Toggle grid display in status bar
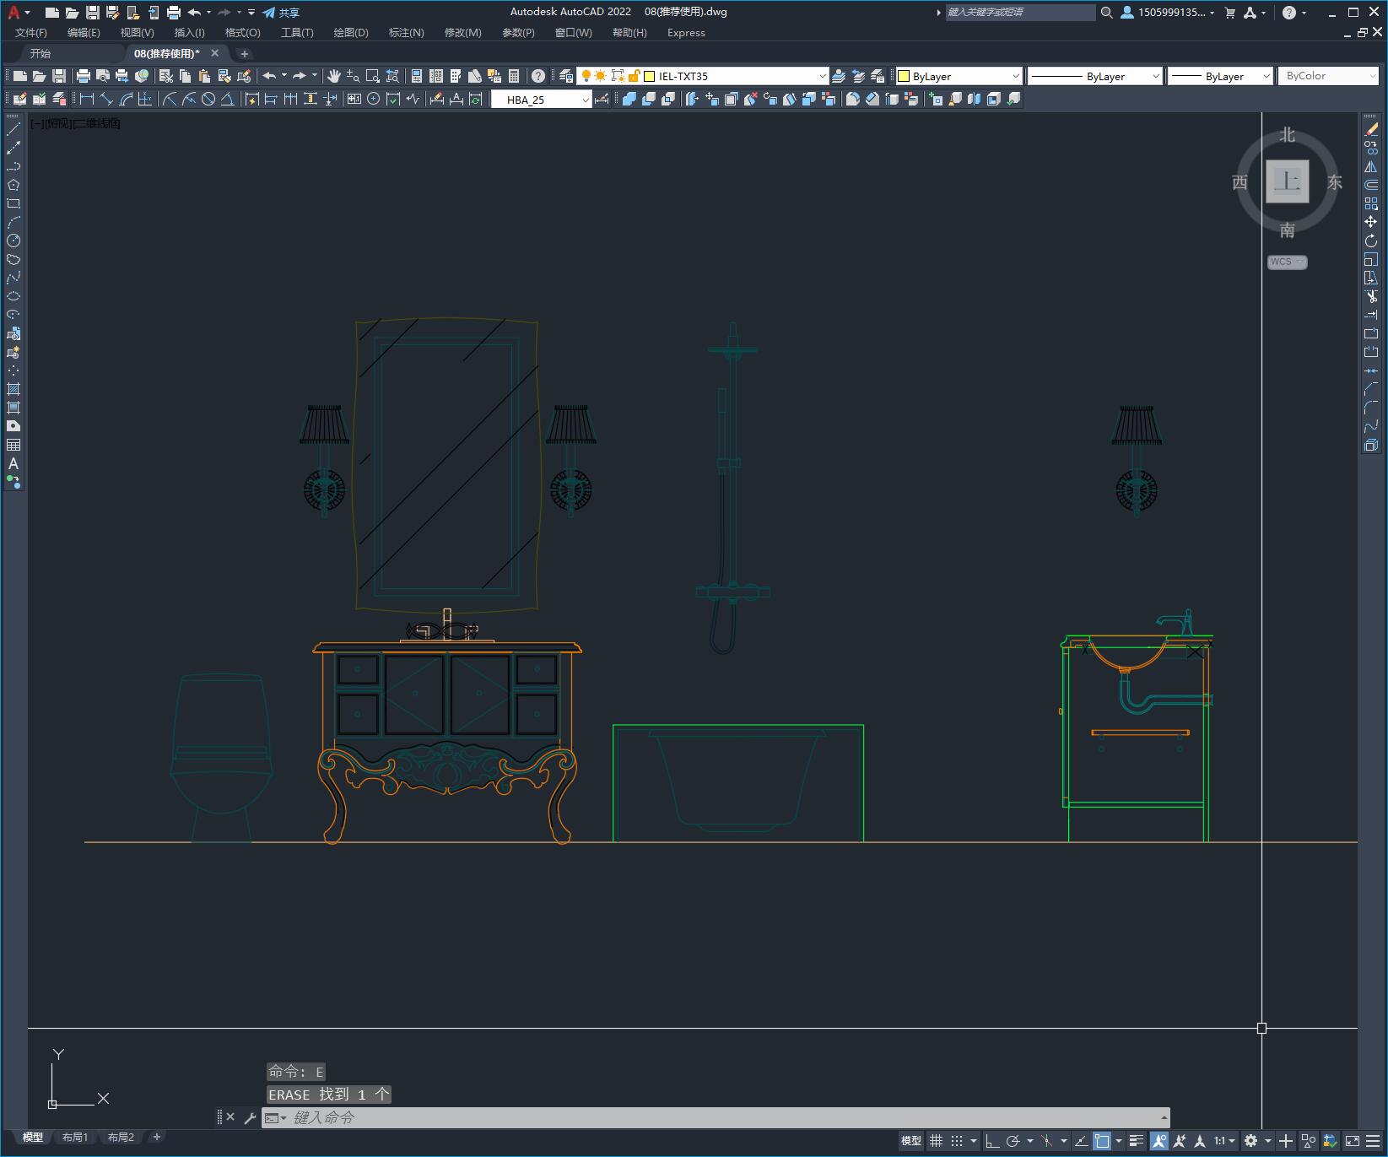1388x1157 pixels. click(x=936, y=1141)
